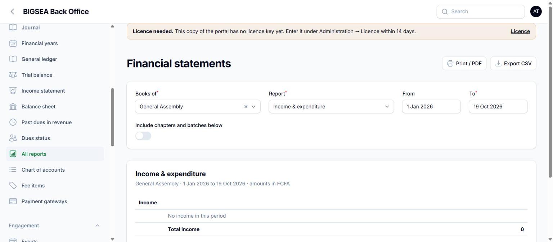Clear the General Assembly selection
The width and height of the screenshot is (553, 242).
click(246, 107)
